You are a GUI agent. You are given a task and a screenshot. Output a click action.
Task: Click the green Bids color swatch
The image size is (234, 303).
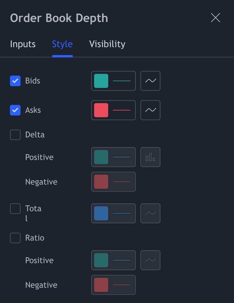click(x=101, y=81)
